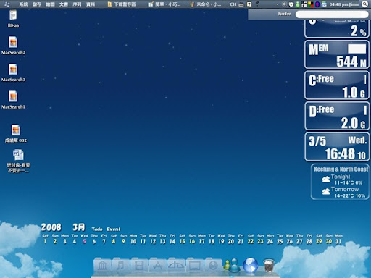
Task: Select the desktop file labeled 002
Action: pos(16,133)
